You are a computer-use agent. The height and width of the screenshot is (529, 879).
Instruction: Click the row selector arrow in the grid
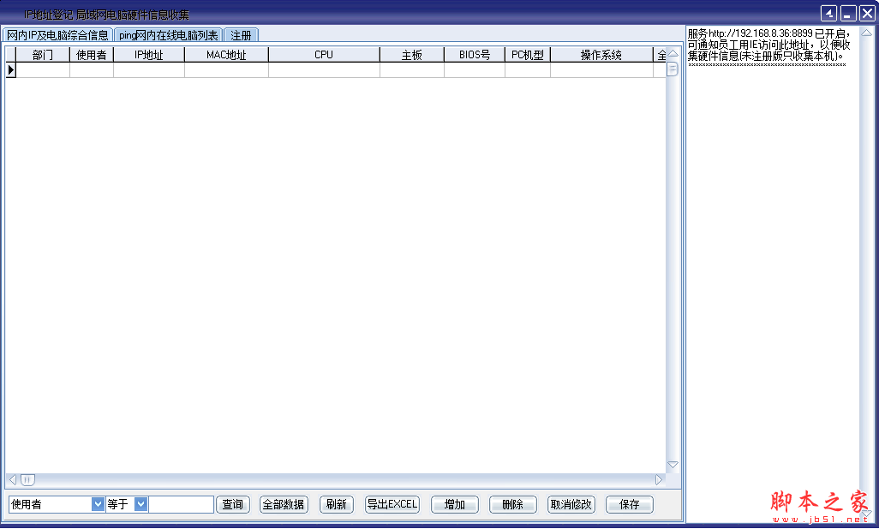coord(11,69)
